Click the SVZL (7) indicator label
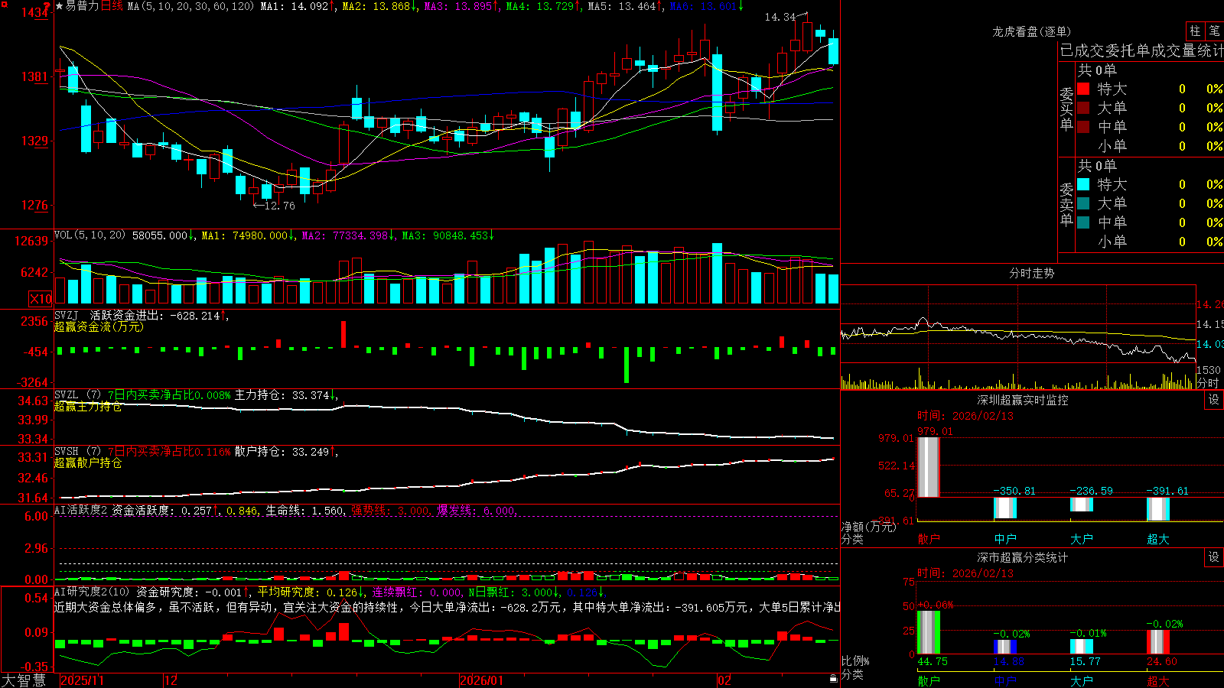 pos(77,395)
